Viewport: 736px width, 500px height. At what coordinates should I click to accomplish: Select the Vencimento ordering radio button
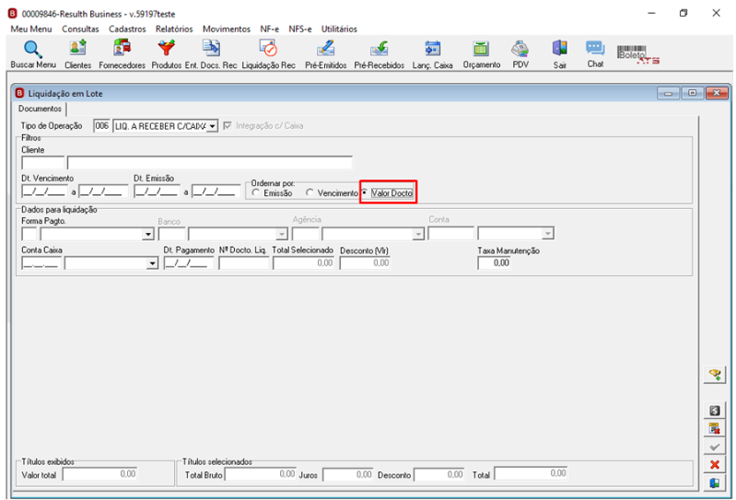pos(310,192)
